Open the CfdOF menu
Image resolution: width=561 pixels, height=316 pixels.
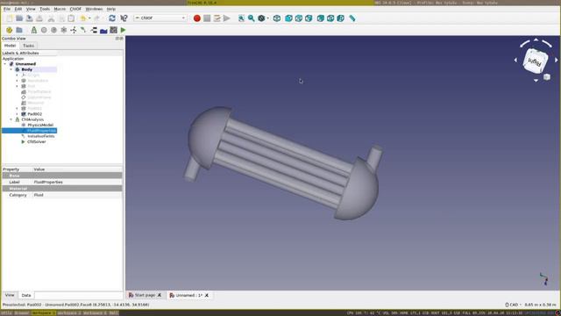click(x=75, y=9)
